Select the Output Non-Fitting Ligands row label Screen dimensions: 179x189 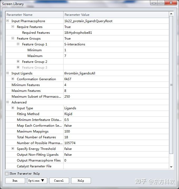point(38,154)
